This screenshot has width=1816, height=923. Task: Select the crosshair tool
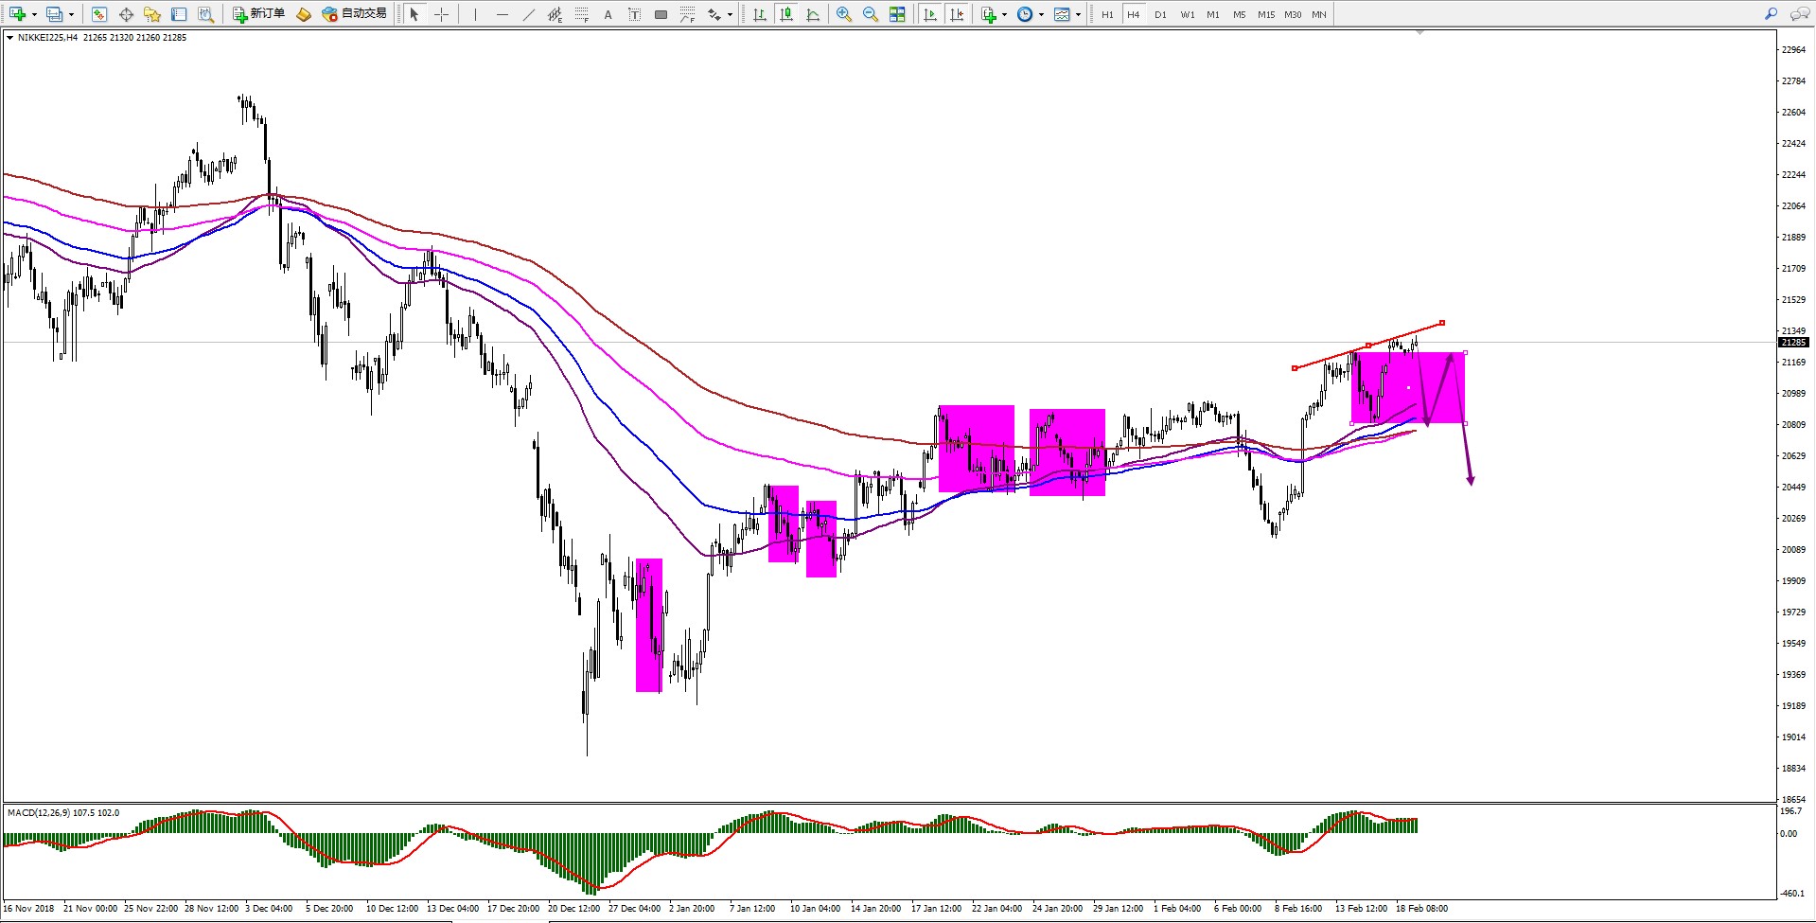[441, 14]
